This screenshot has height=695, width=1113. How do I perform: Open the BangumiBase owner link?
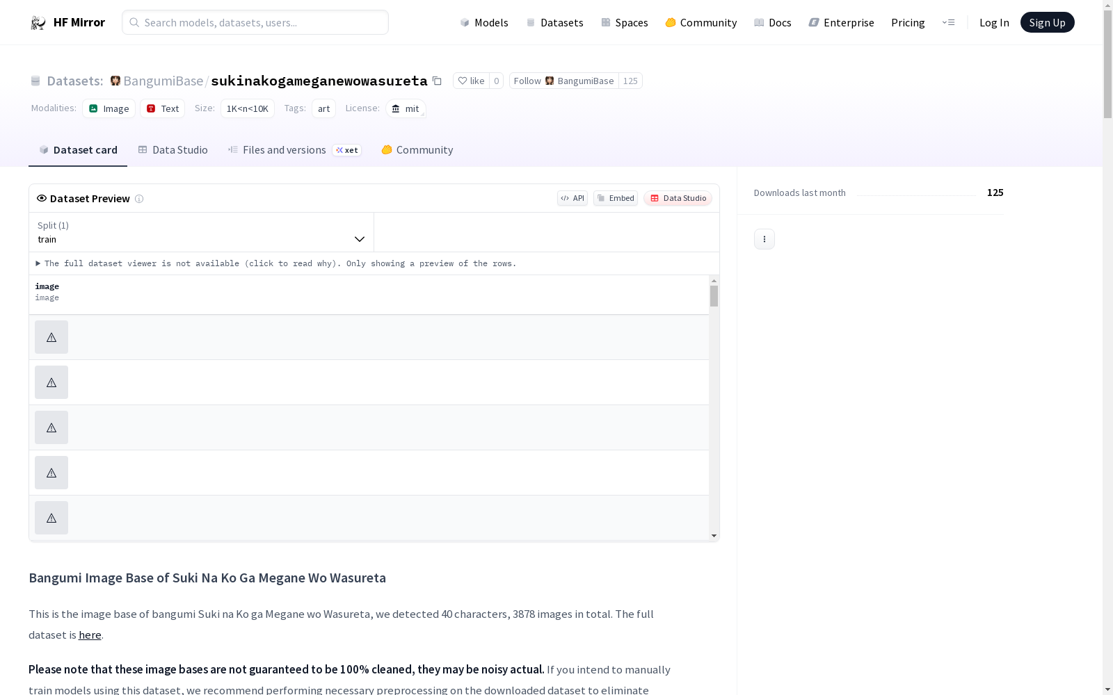163,81
